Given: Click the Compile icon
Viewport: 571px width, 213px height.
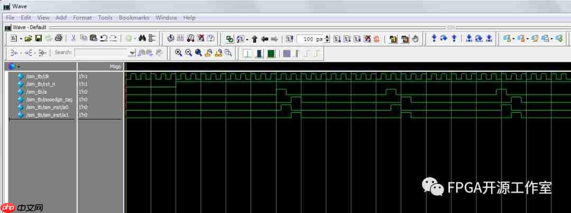Looking at the screenshot, I should (171, 38).
